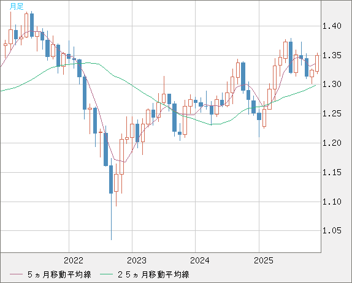
Task: Click the 月足 chart label
Action: pos(17,7)
